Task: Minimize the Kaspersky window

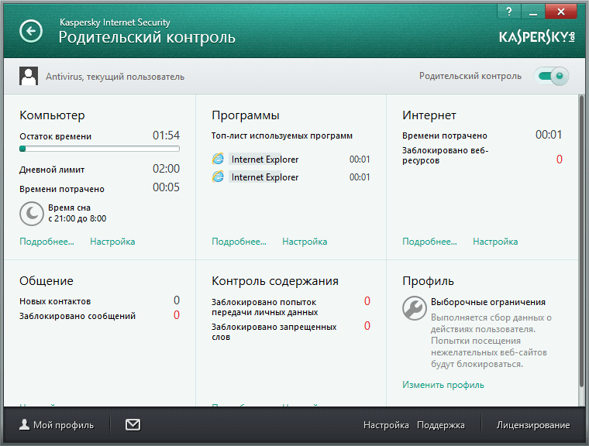Action: 532,12
